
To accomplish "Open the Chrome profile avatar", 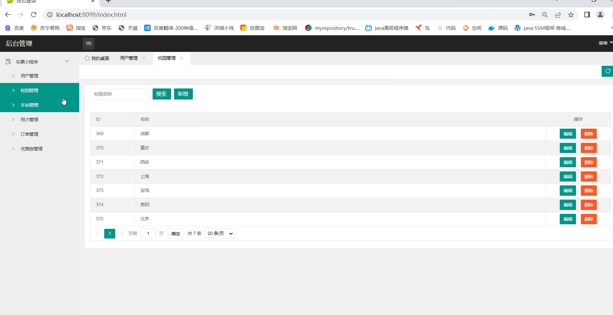I will [x=600, y=15].
